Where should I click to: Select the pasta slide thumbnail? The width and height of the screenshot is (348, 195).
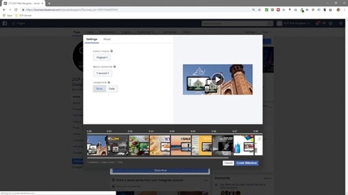tap(160, 145)
